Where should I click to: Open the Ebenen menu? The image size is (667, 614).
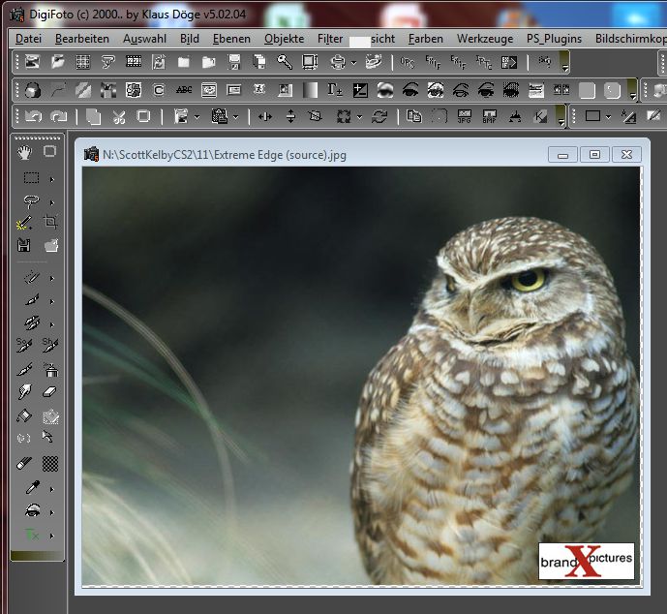coord(231,39)
